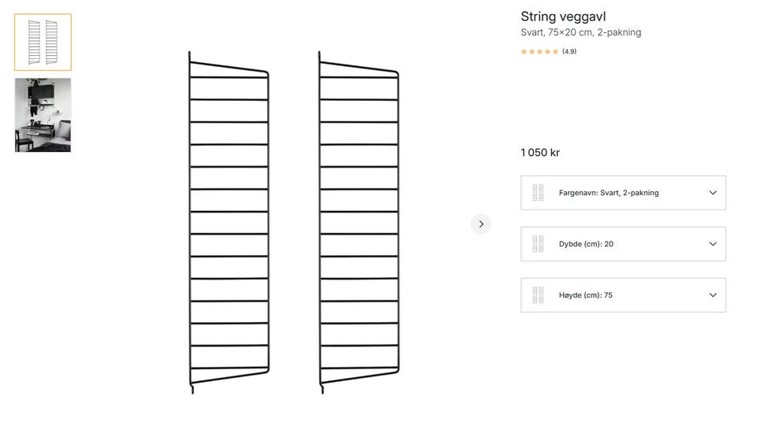Open the room interior photo thumbnail

(x=43, y=115)
